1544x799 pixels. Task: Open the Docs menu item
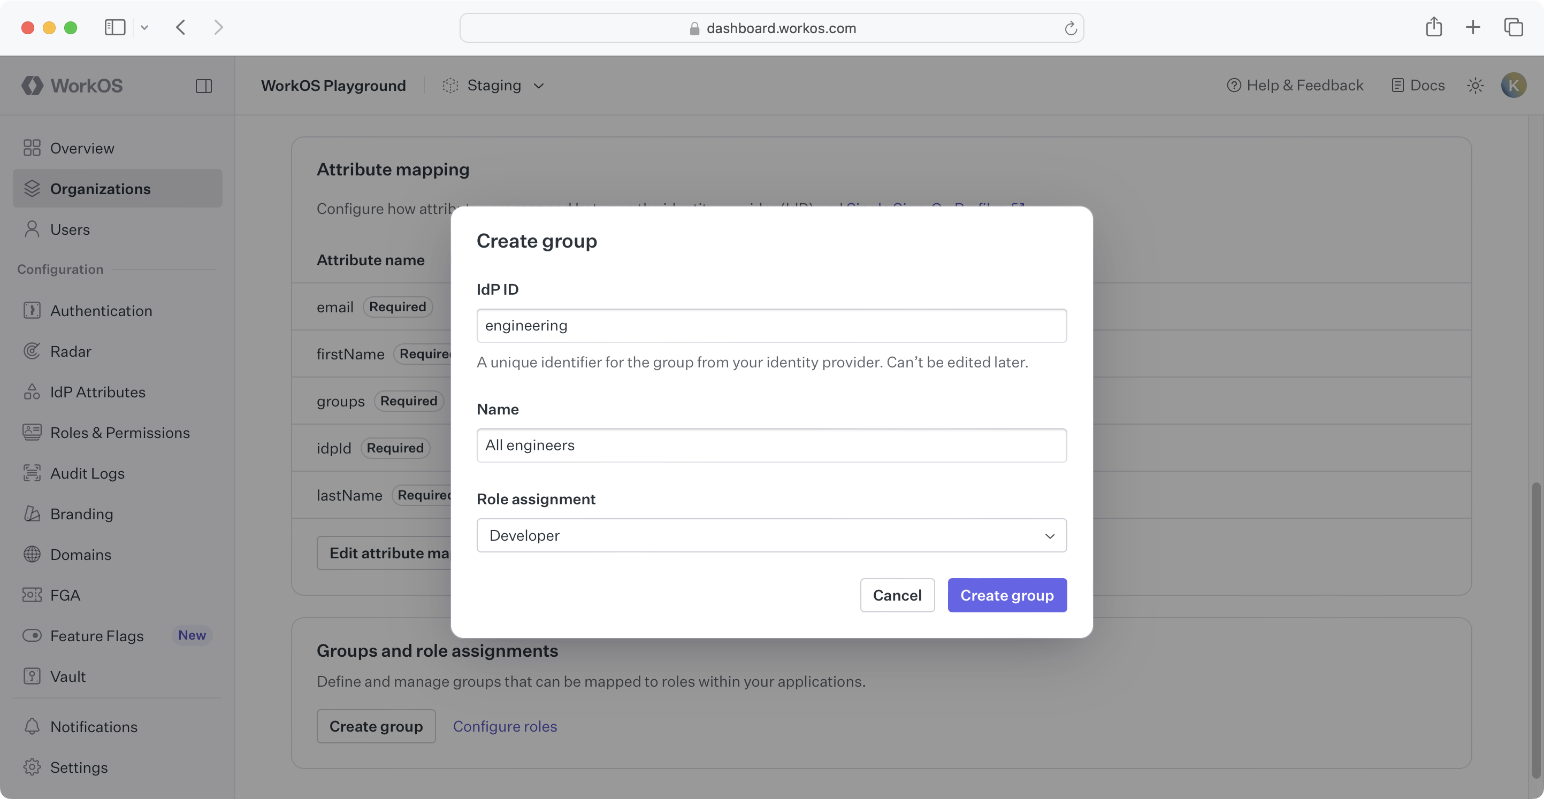click(1418, 85)
